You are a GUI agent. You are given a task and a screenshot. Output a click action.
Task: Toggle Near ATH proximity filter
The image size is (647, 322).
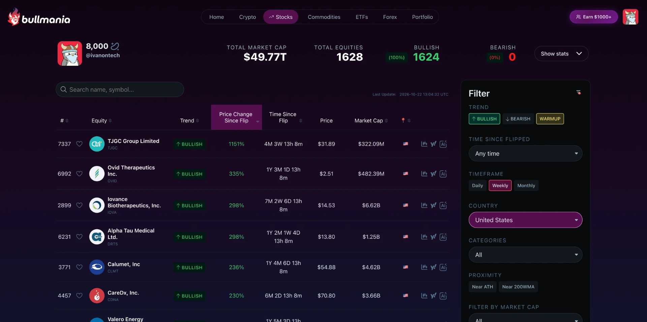coord(483,287)
